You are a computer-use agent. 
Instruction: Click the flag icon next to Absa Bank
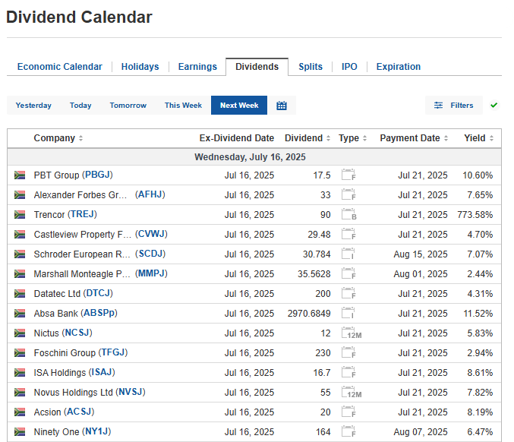[20, 314]
